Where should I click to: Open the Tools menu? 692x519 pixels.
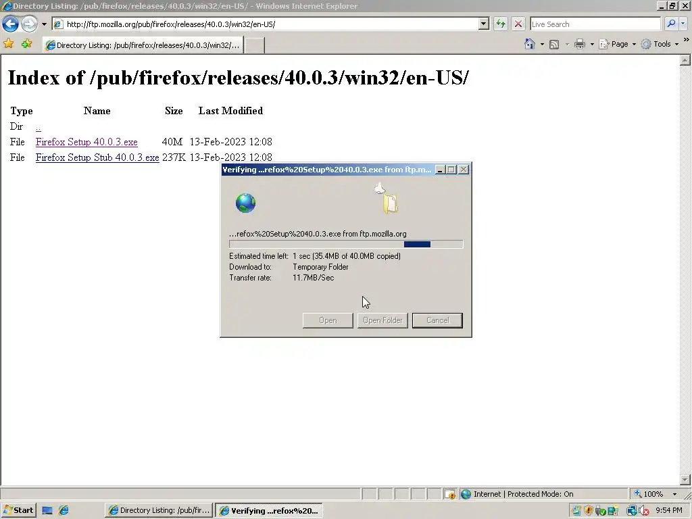point(660,44)
